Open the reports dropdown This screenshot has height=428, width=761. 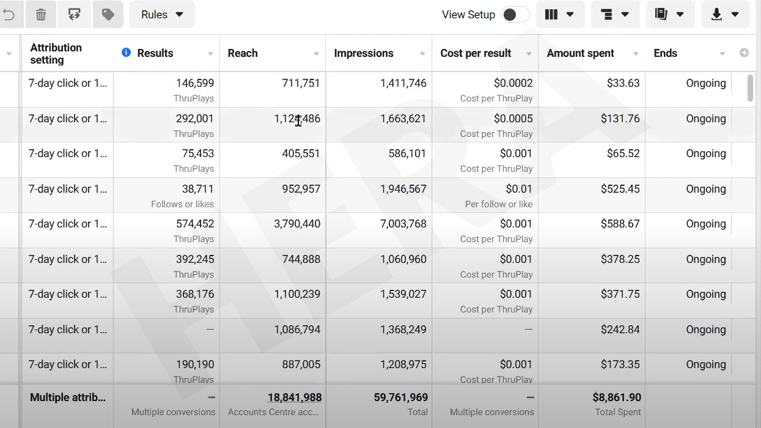[670, 15]
